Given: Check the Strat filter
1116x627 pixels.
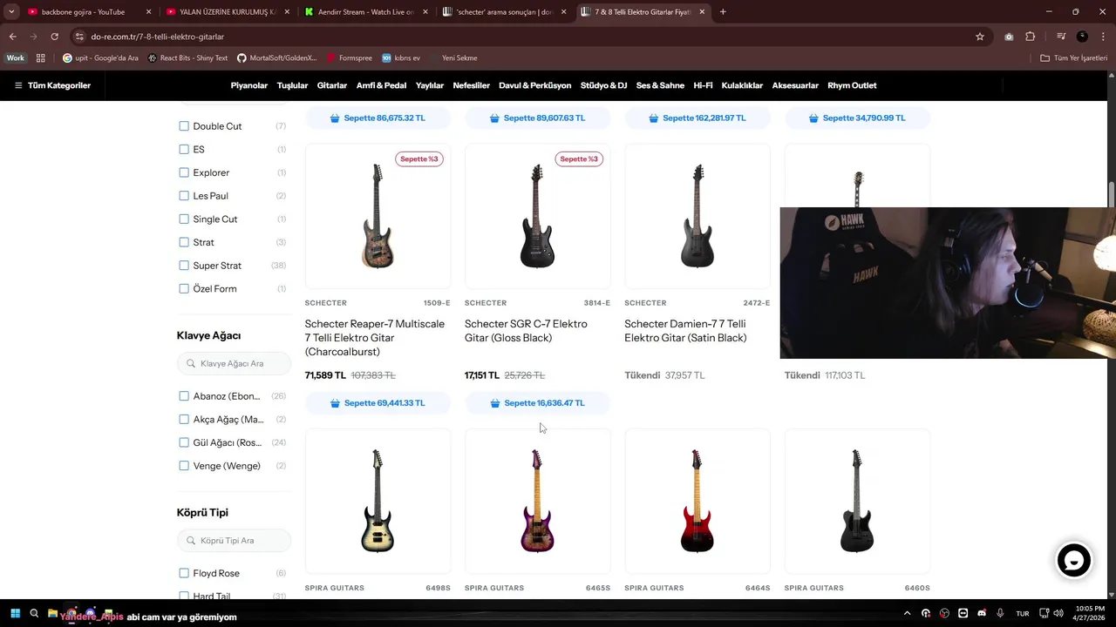Looking at the screenshot, I should click(x=184, y=242).
